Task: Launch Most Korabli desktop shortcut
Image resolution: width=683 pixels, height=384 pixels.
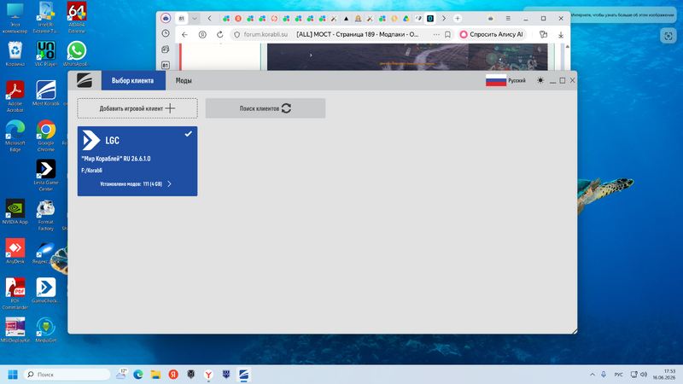Action: coord(46,93)
